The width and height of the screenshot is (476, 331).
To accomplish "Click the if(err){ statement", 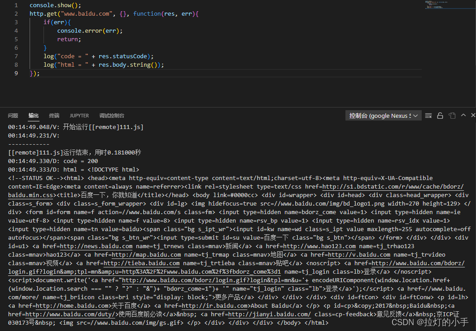I will (57, 22).
